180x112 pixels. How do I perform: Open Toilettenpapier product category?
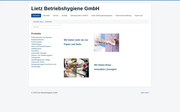click(37, 44)
